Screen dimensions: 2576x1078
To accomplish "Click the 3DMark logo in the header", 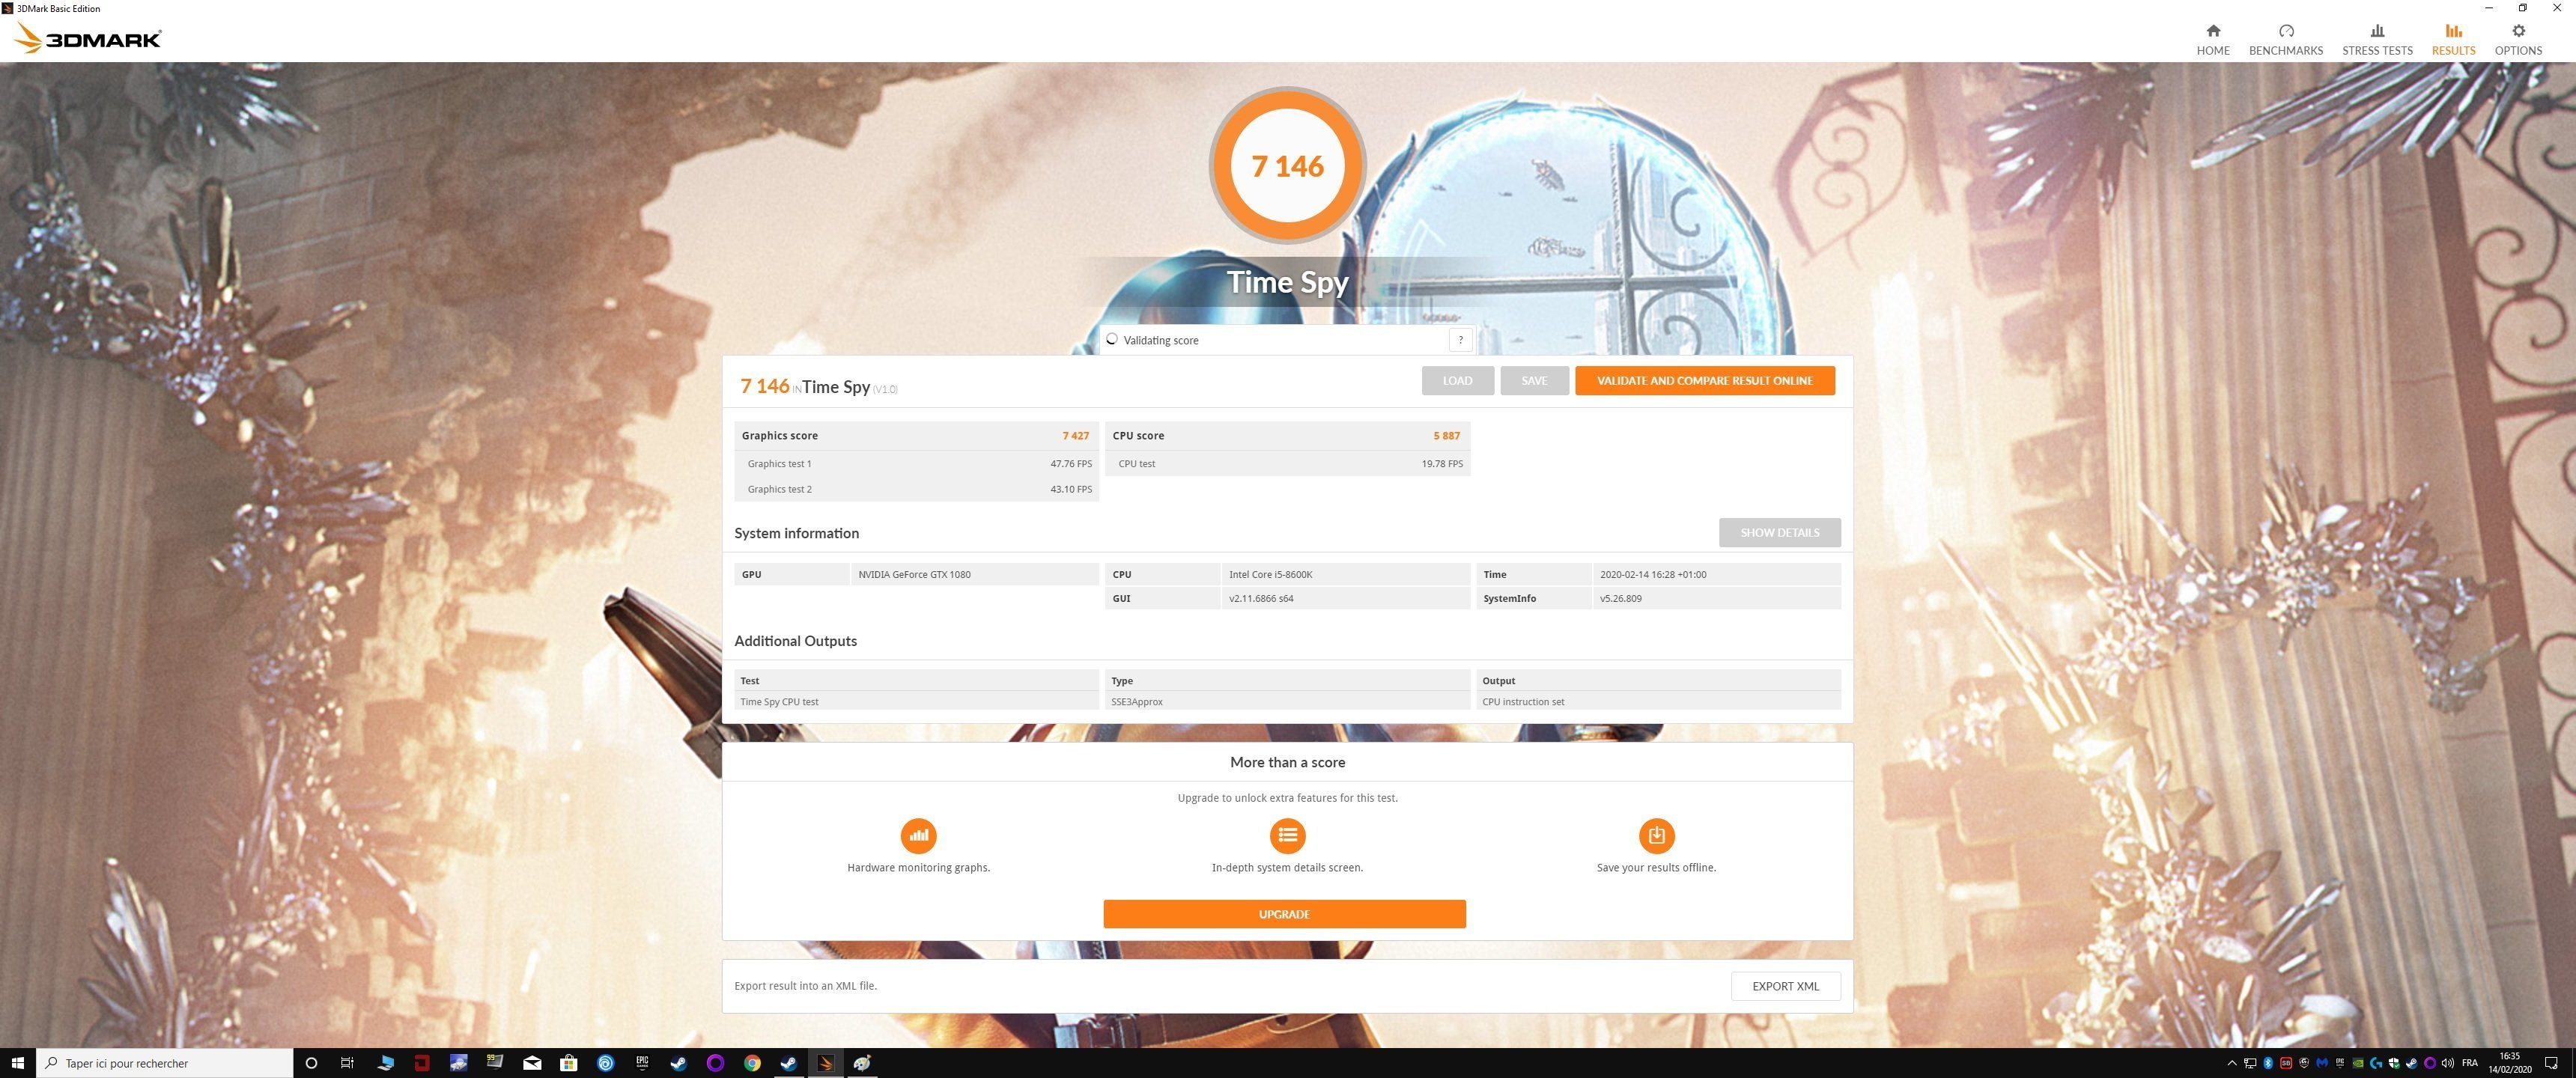I will pos(88,38).
